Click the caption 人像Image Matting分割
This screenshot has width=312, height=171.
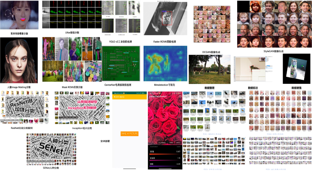(19, 87)
